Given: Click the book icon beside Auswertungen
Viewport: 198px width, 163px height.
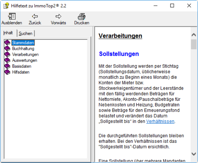Looking at the screenshot, I should click(8, 60).
